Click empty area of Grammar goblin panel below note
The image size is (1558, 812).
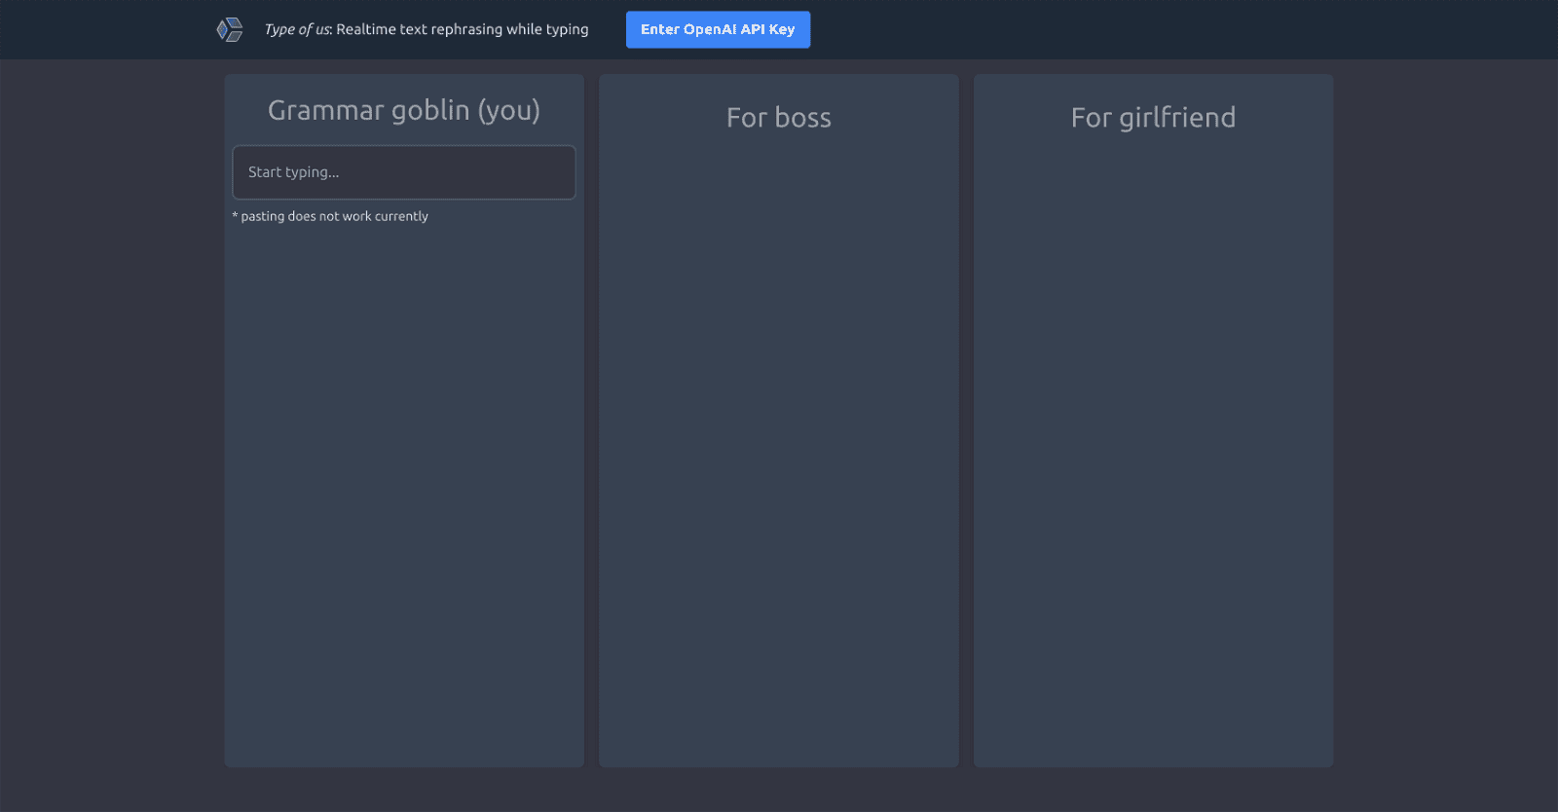tap(403, 487)
